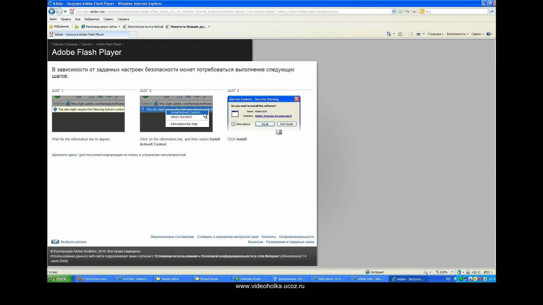
Task: Click the Adobe Flash Player breadcrumb link
Action: click(109, 44)
